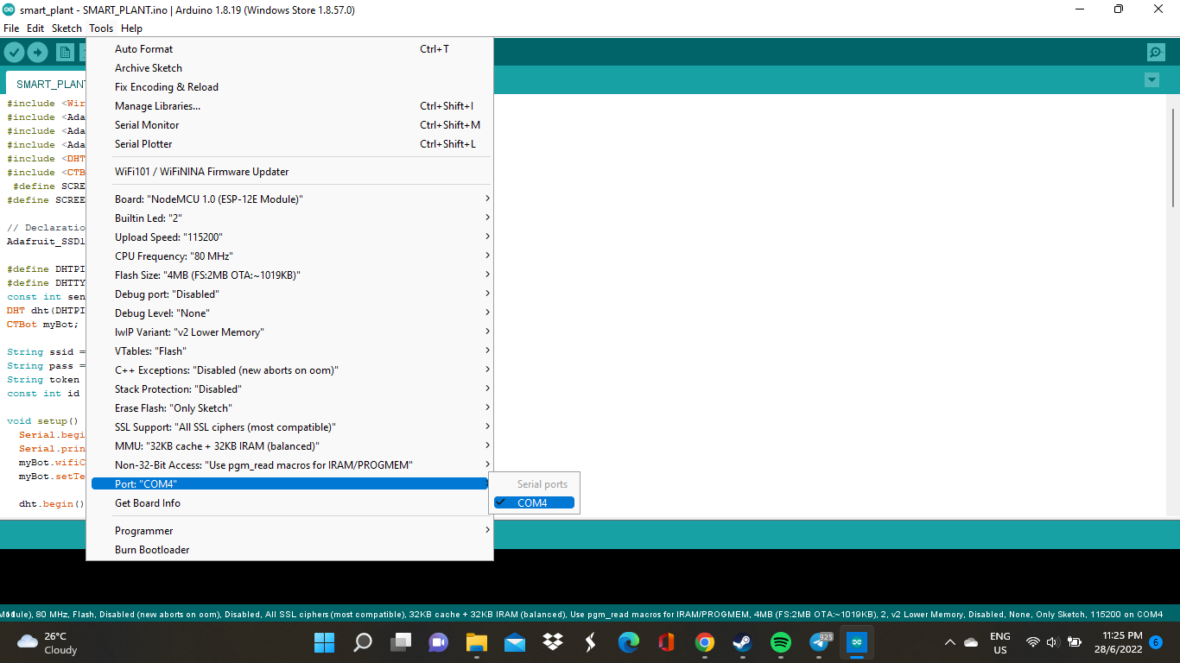Image resolution: width=1180 pixels, height=663 pixels.
Task: Open taskbar Search magnifier
Action: (363, 642)
